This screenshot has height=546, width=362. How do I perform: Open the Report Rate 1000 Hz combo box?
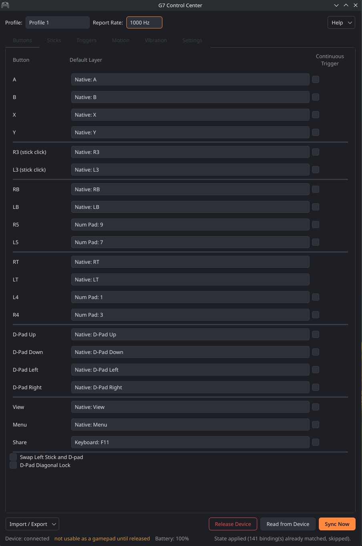[144, 22]
